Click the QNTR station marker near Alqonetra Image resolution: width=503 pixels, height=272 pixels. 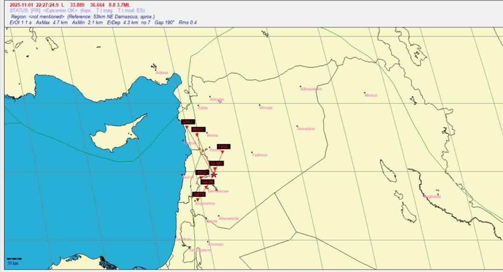(x=198, y=199)
